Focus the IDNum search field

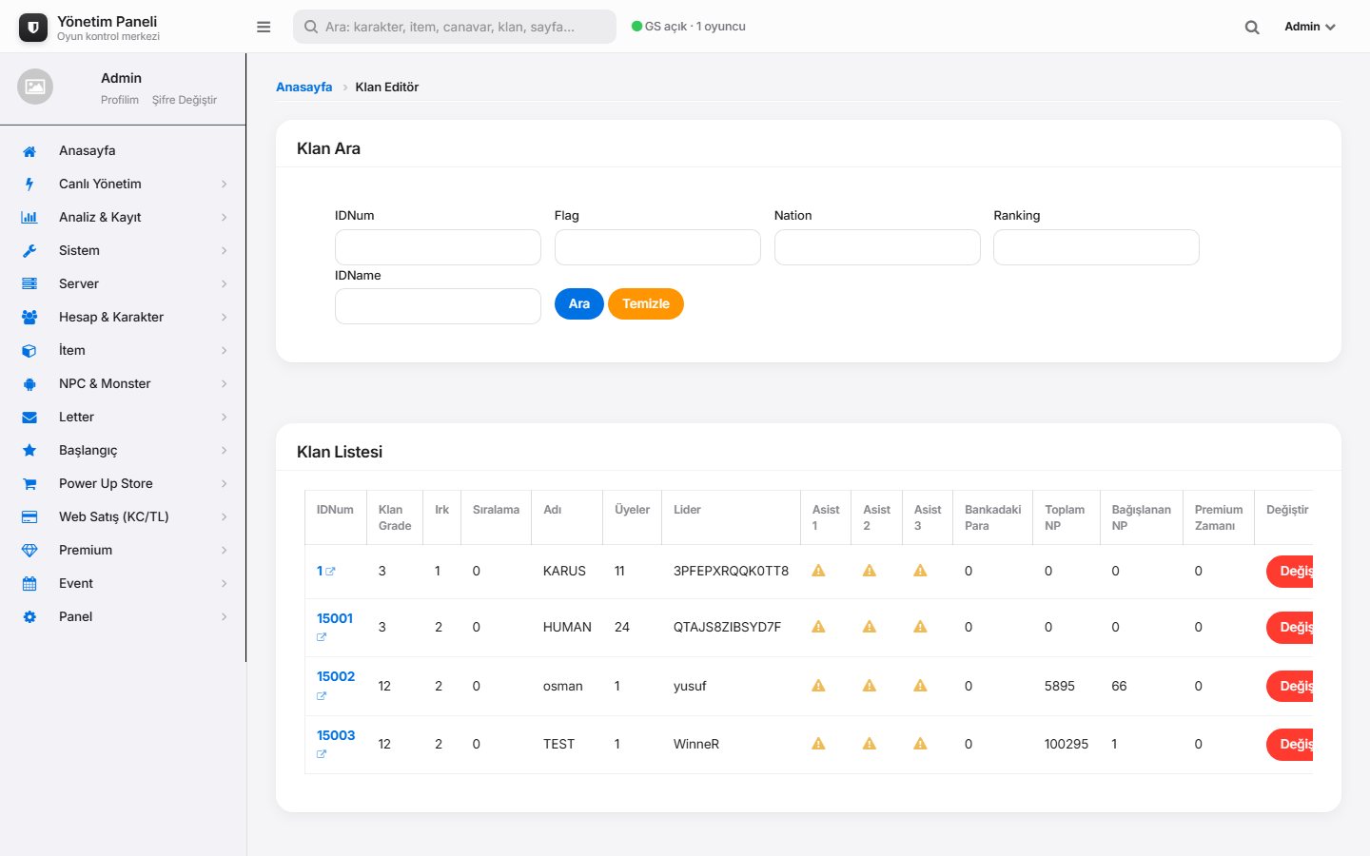point(438,247)
